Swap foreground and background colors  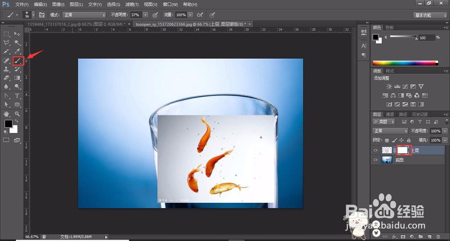[x=16, y=121]
